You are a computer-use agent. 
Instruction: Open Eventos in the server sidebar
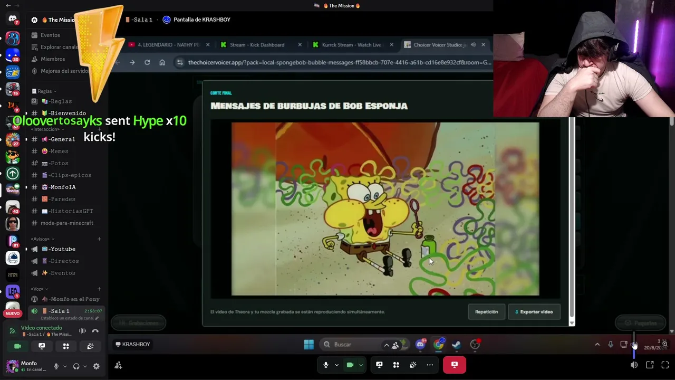(50, 35)
